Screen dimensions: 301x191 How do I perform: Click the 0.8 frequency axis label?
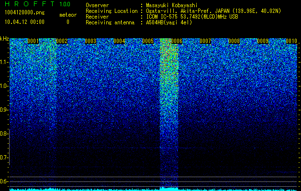(4, 134)
